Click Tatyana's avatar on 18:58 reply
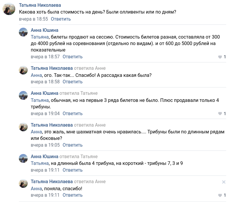 click(23, 70)
